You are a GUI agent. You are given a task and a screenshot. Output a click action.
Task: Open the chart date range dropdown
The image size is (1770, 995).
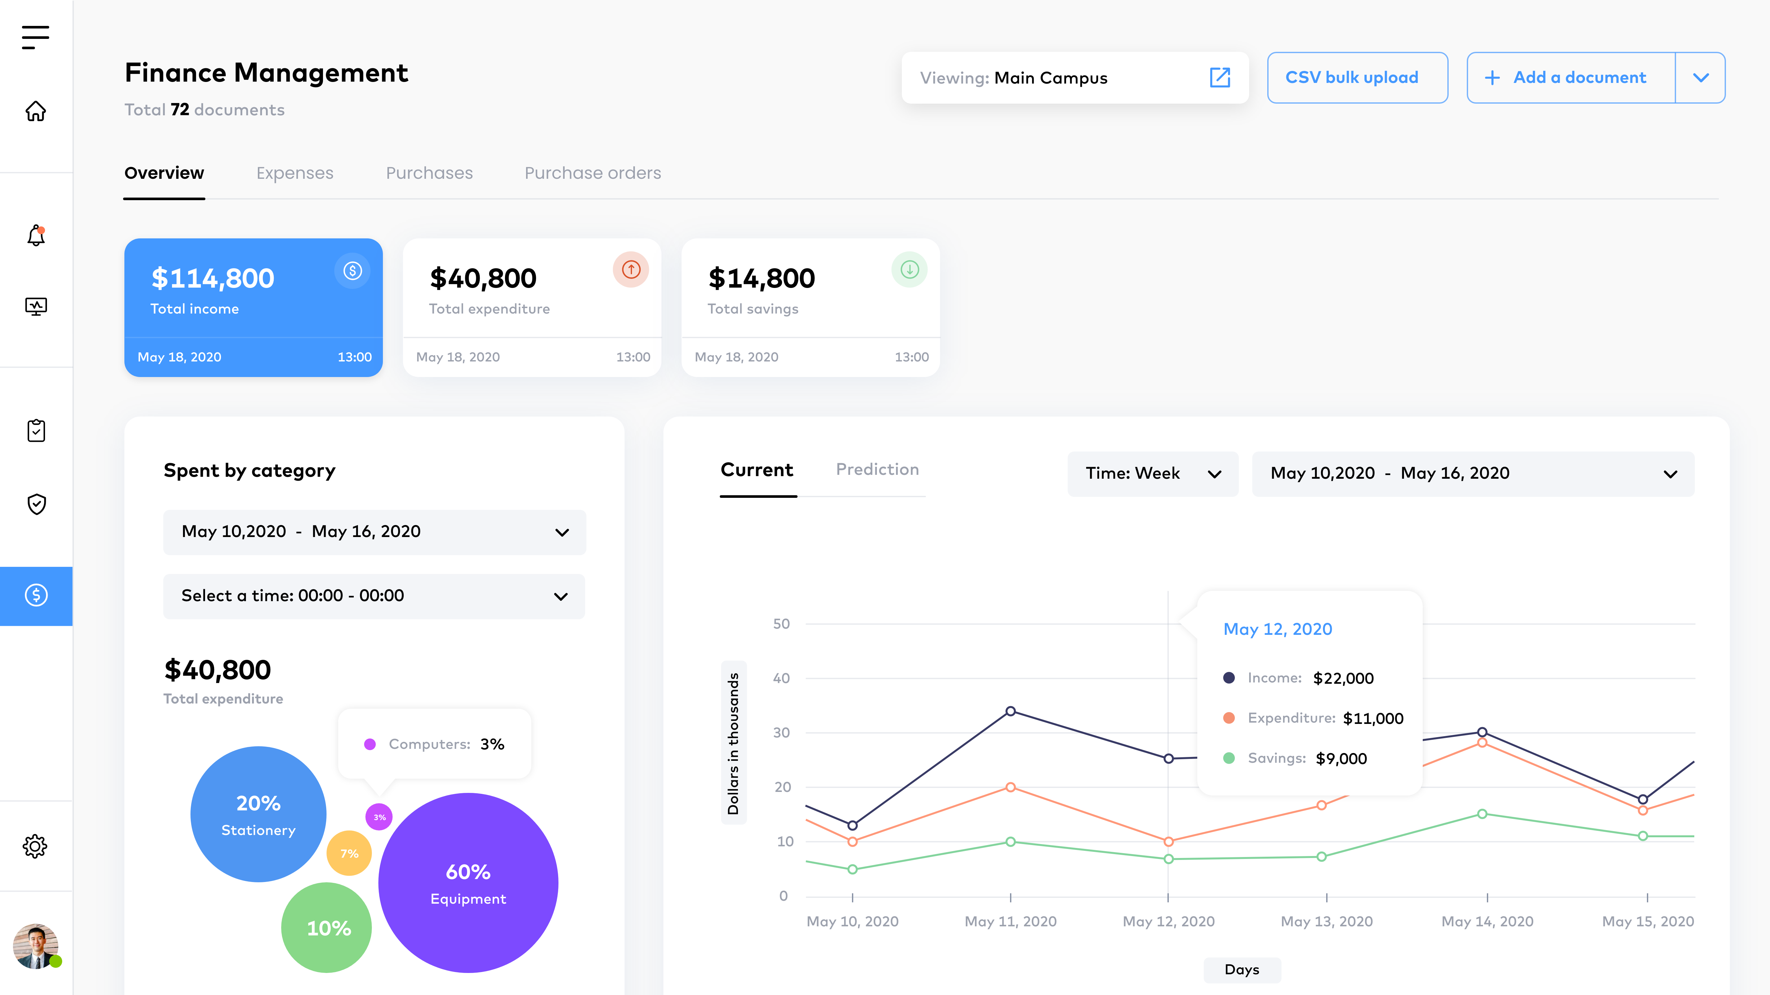pos(1473,474)
